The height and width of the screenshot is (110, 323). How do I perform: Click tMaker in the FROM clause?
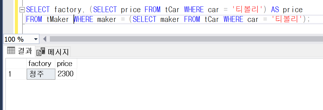coord(58,19)
